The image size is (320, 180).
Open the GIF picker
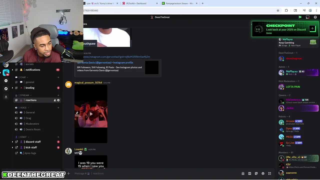pyautogui.click(x=249, y=173)
